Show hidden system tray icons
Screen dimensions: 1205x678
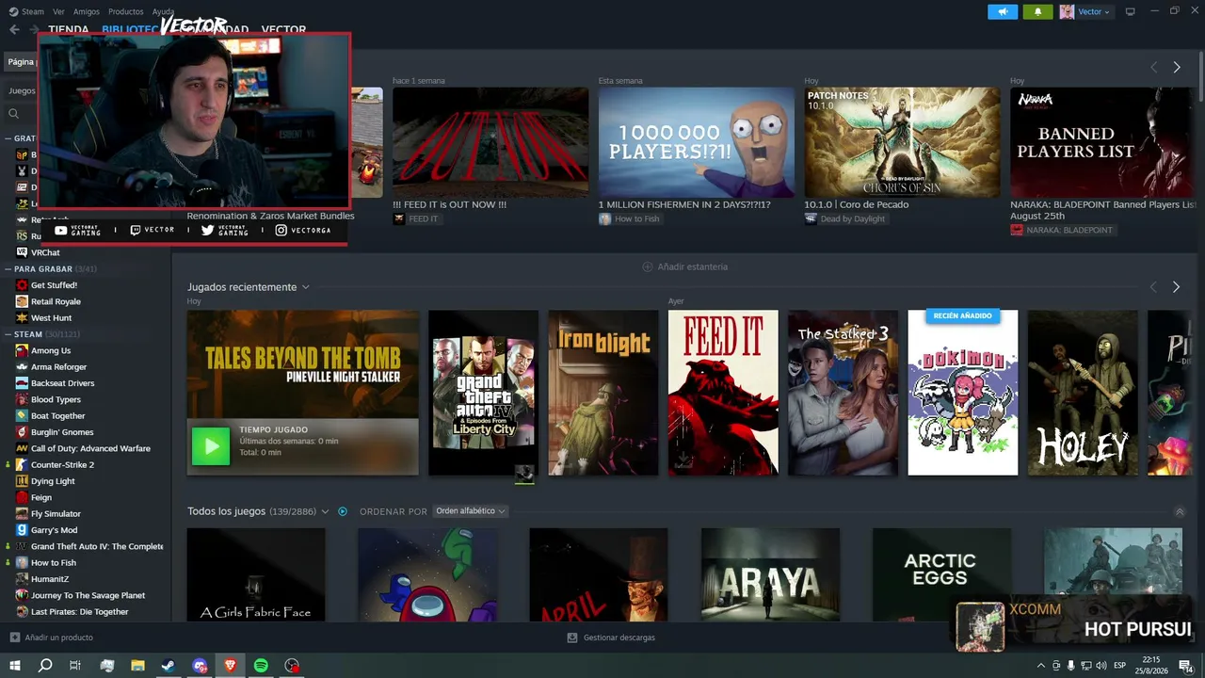(x=1040, y=666)
